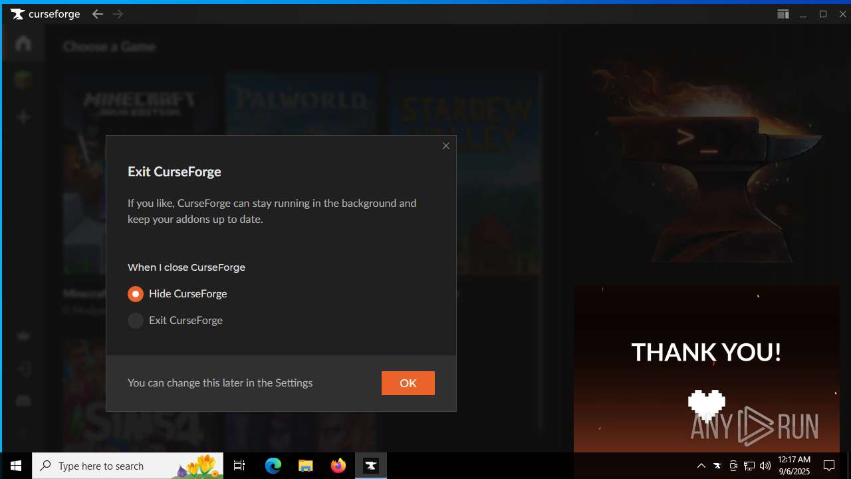Screen dimensions: 851x479
Task: Open the notification center icon
Action: [829, 466]
